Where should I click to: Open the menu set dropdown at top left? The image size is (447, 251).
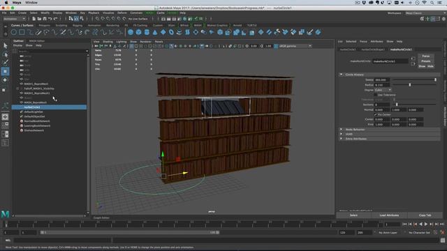coord(14,19)
